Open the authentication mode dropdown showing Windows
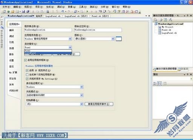 (82, 87)
